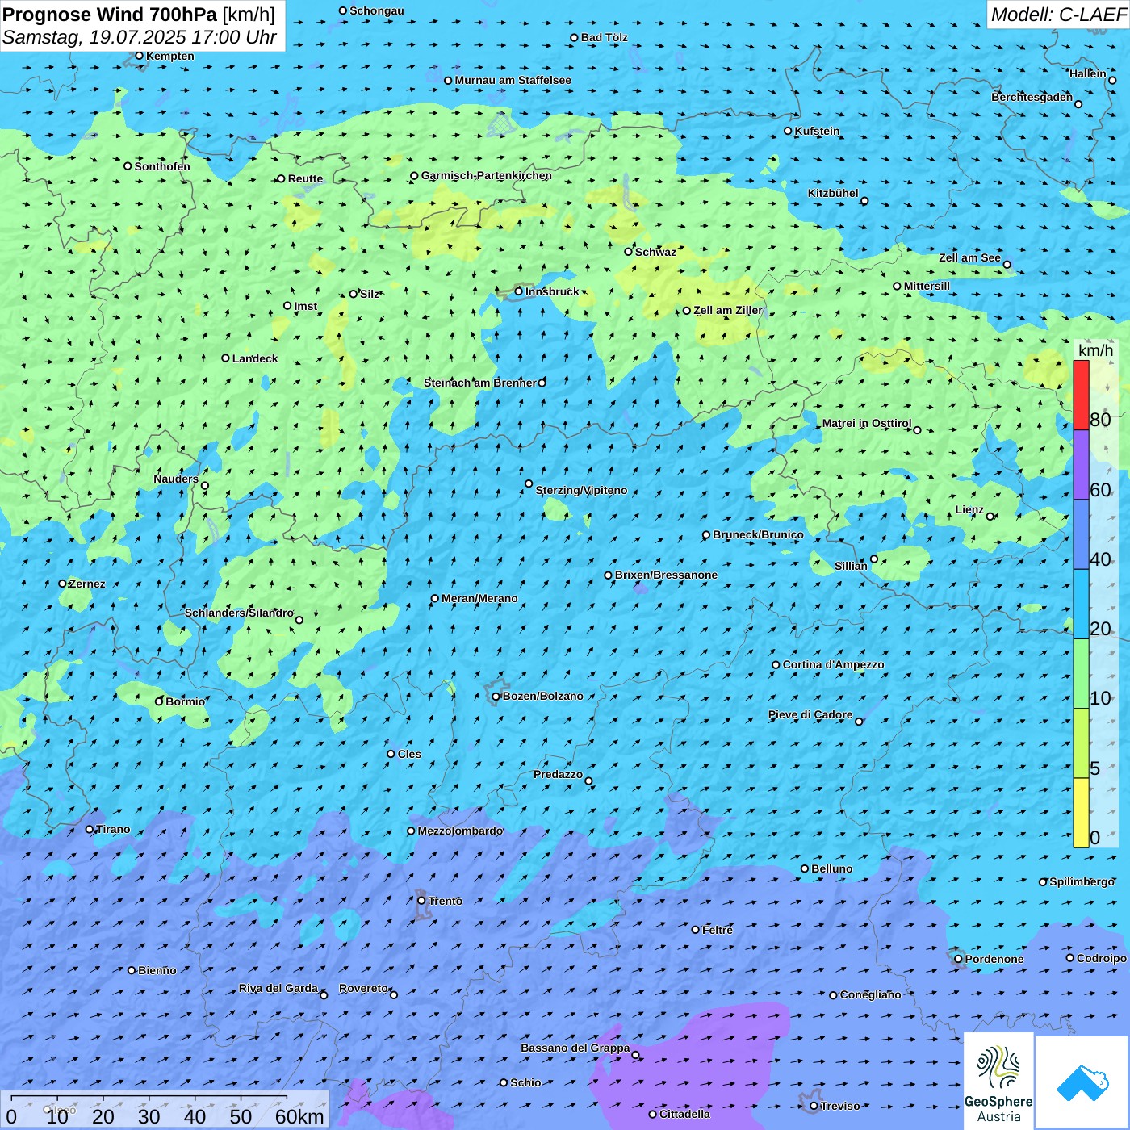Click the 'Meran/Merano' label
This screenshot has height=1130, width=1130.
(479, 598)
